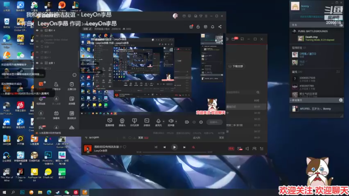Click the more options circle in source panel
This screenshot has height=196, width=349.
tap(74, 75)
